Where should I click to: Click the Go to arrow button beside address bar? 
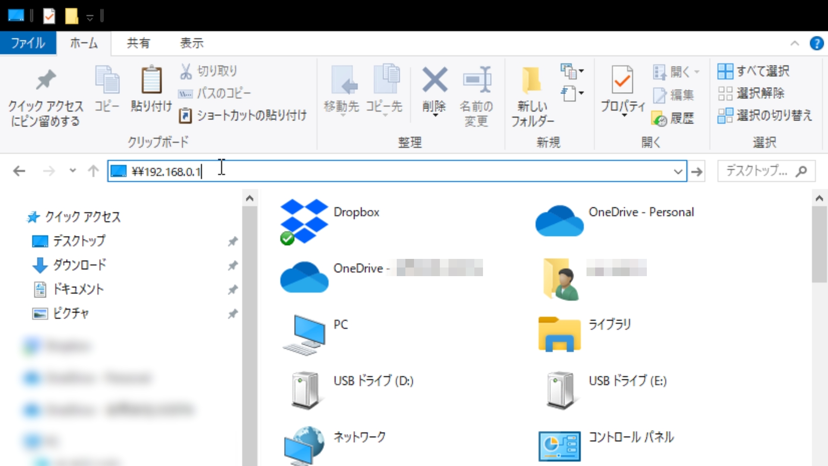(x=697, y=172)
